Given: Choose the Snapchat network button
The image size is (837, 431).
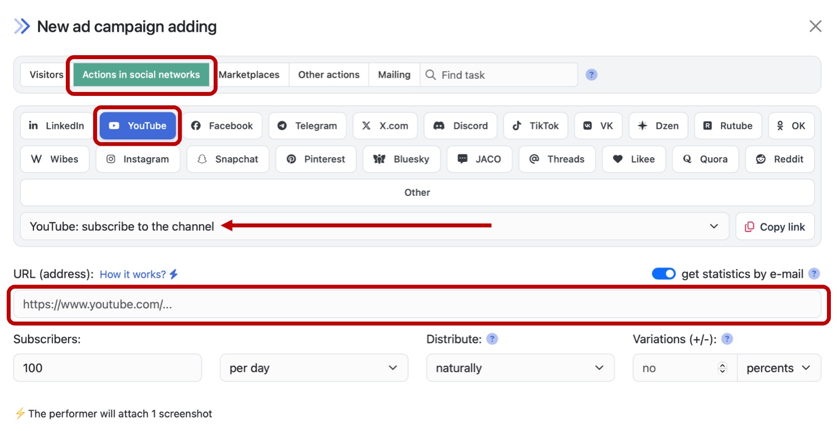Looking at the screenshot, I should (x=228, y=159).
